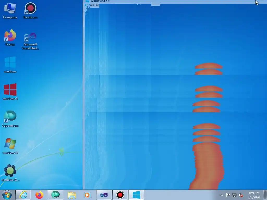Image resolution: width=267 pixels, height=200 pixels.
Task: Select the red 'windows-8' desktop icon
Action: [10, 92]
